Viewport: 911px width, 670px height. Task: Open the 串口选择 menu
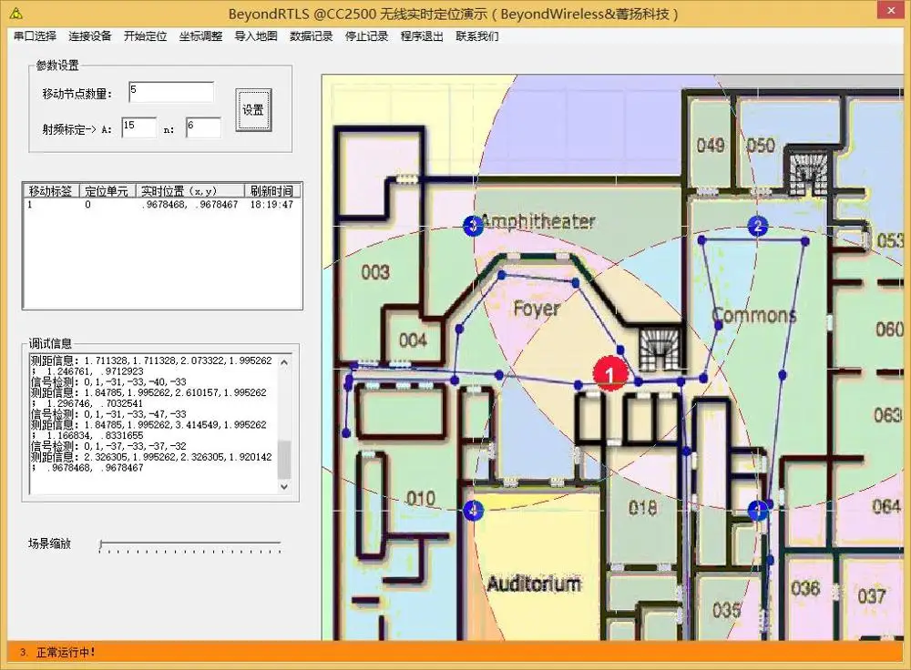(35, 36)
